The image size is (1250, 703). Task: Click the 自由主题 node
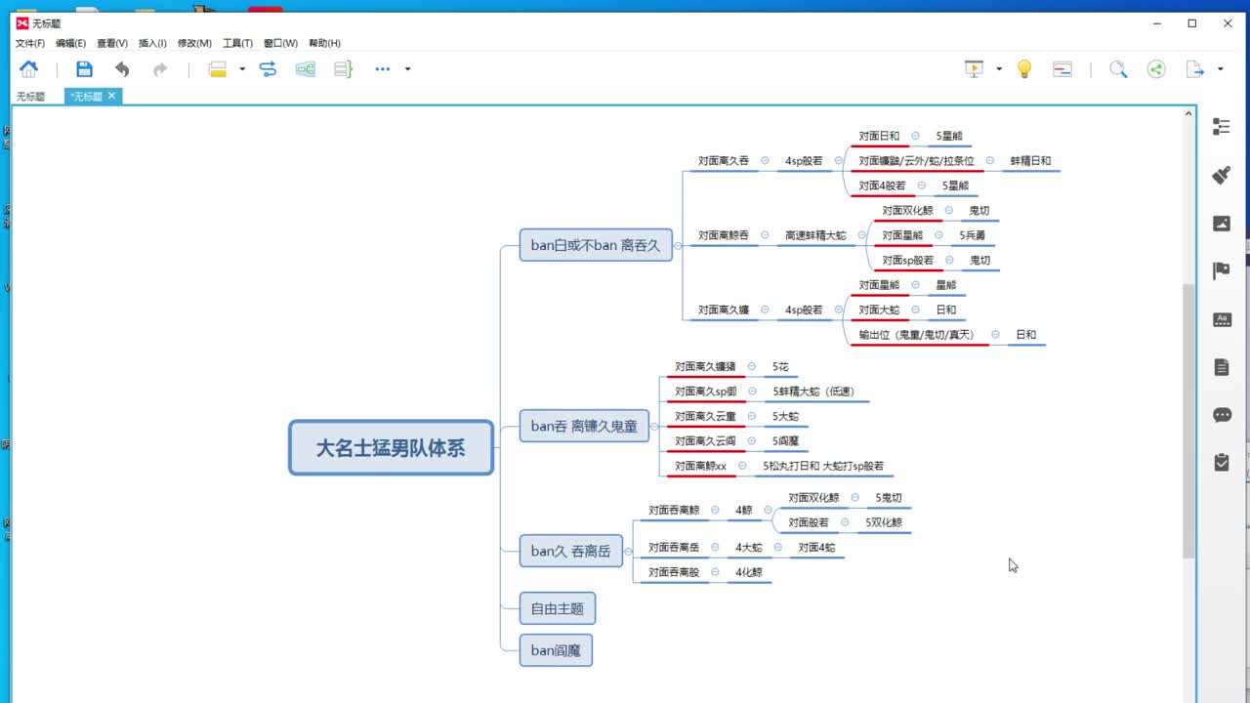(556, 607)
